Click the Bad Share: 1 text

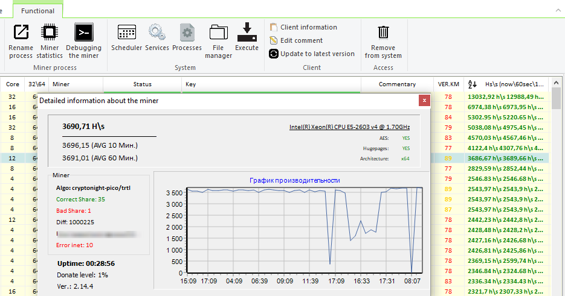tap(74, 211)
